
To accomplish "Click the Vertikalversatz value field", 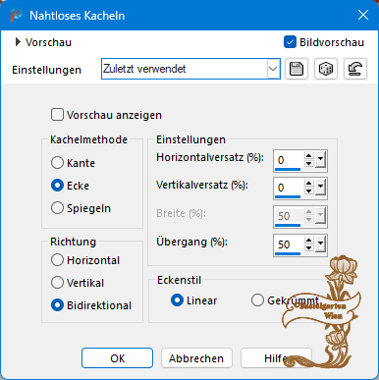I will 290,188.
